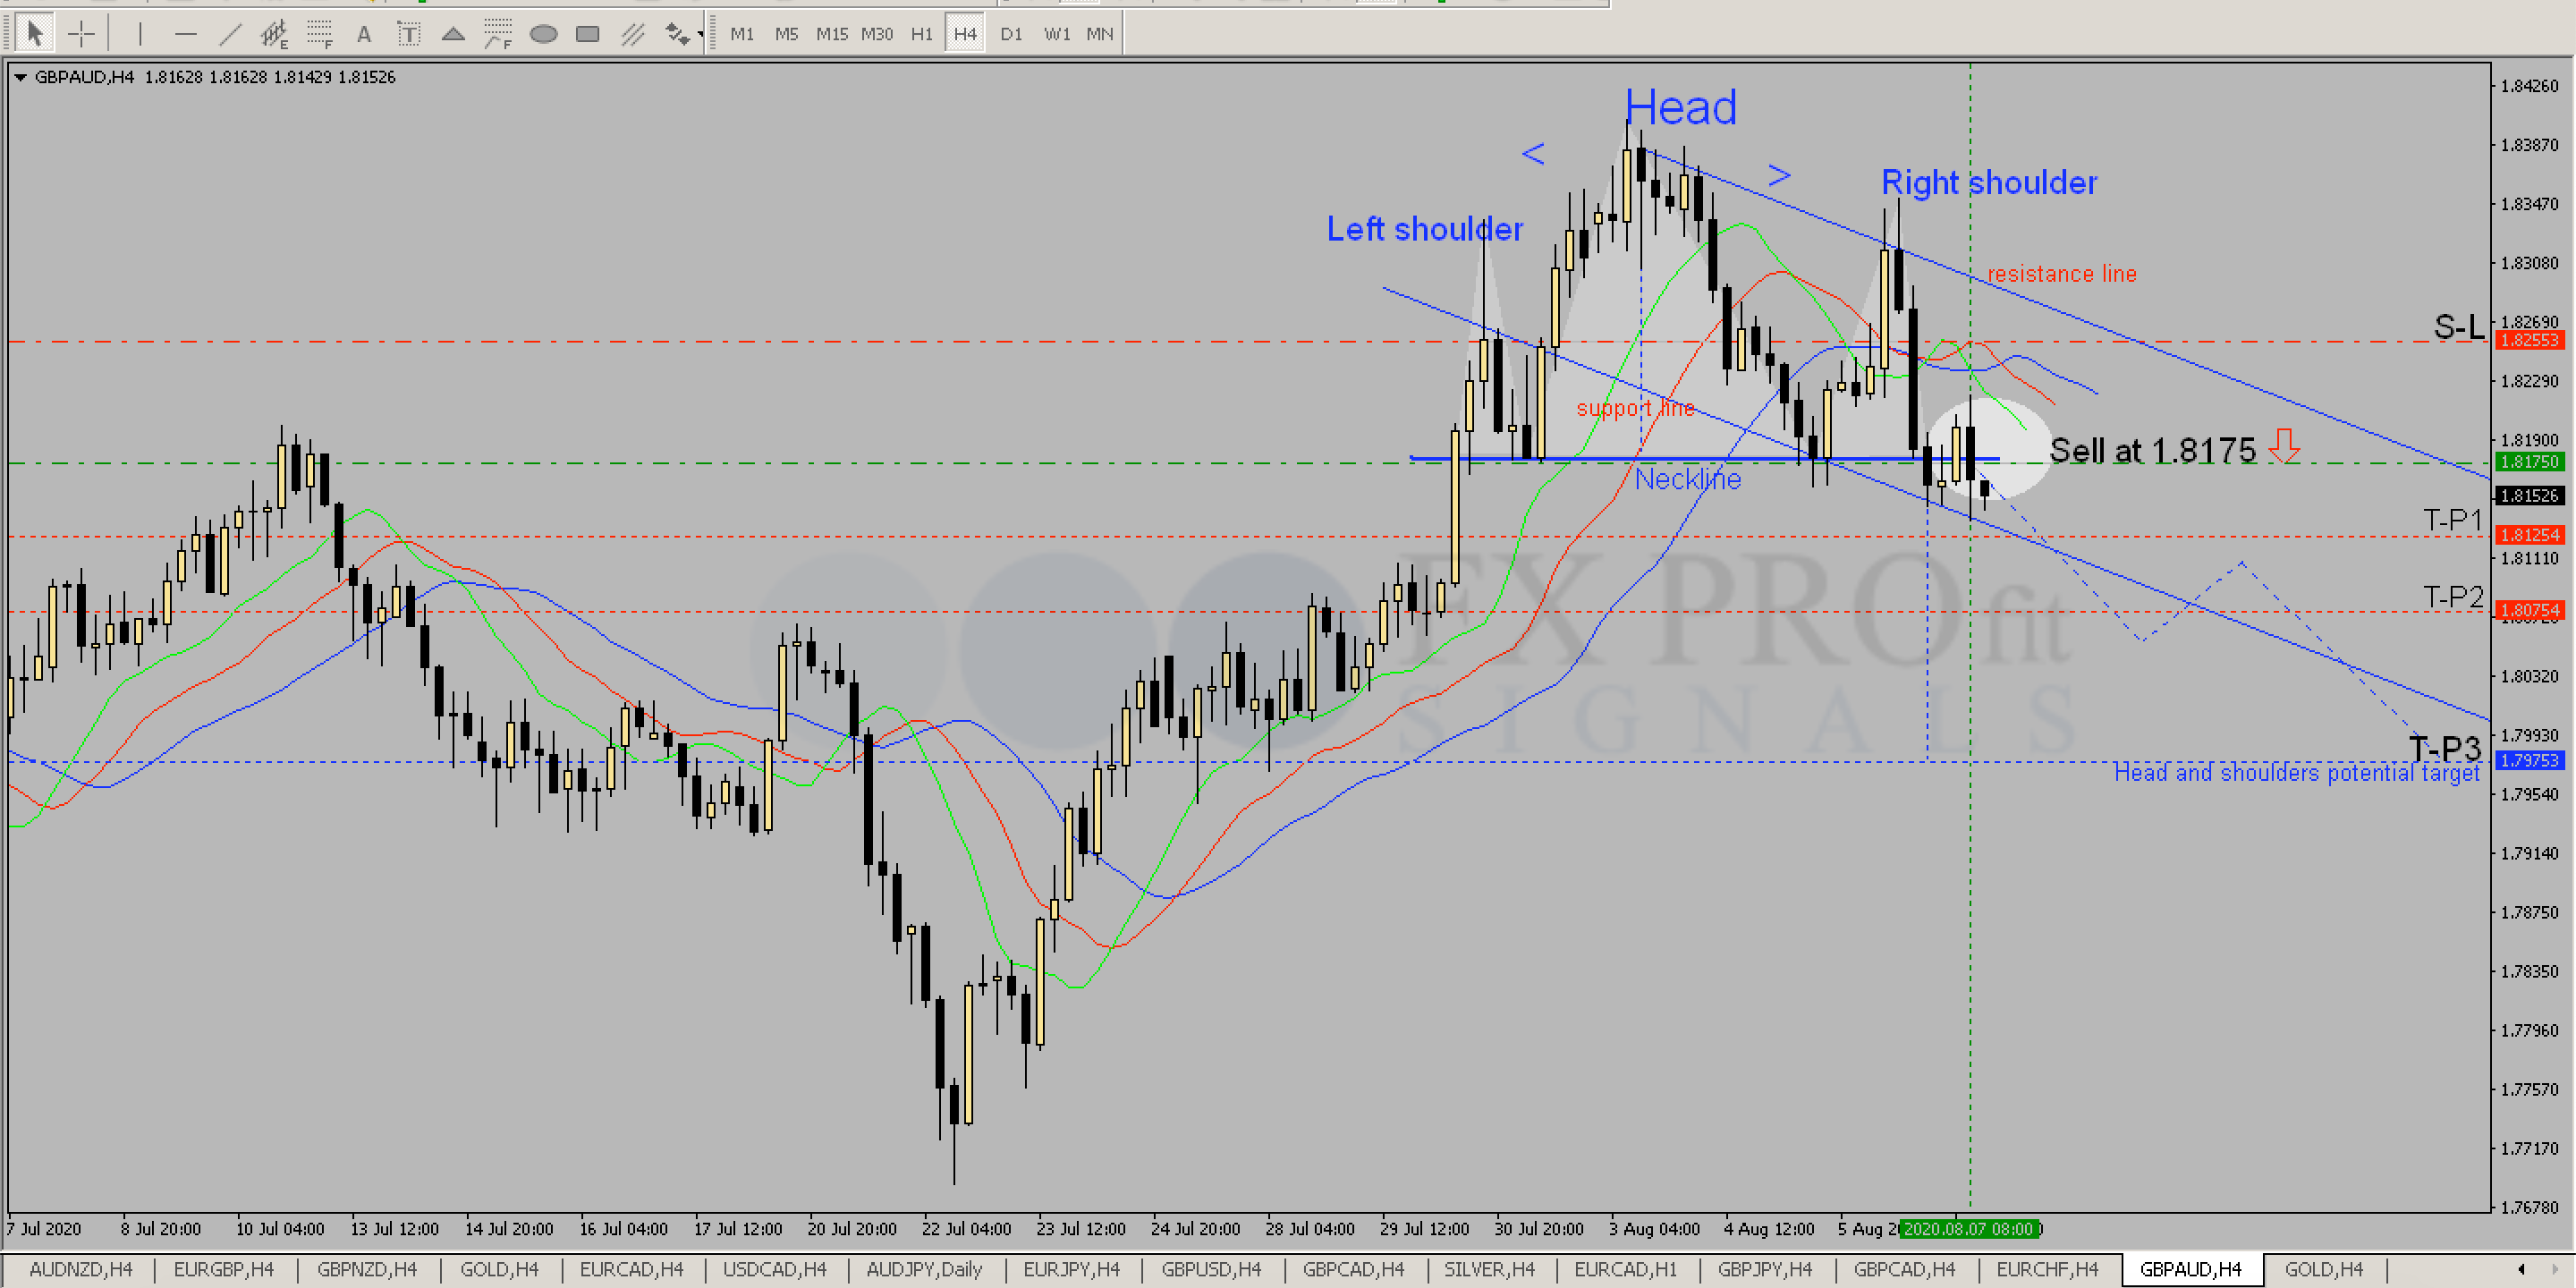
Task: Select the trendline drawing tool
Action: (230, 34)
